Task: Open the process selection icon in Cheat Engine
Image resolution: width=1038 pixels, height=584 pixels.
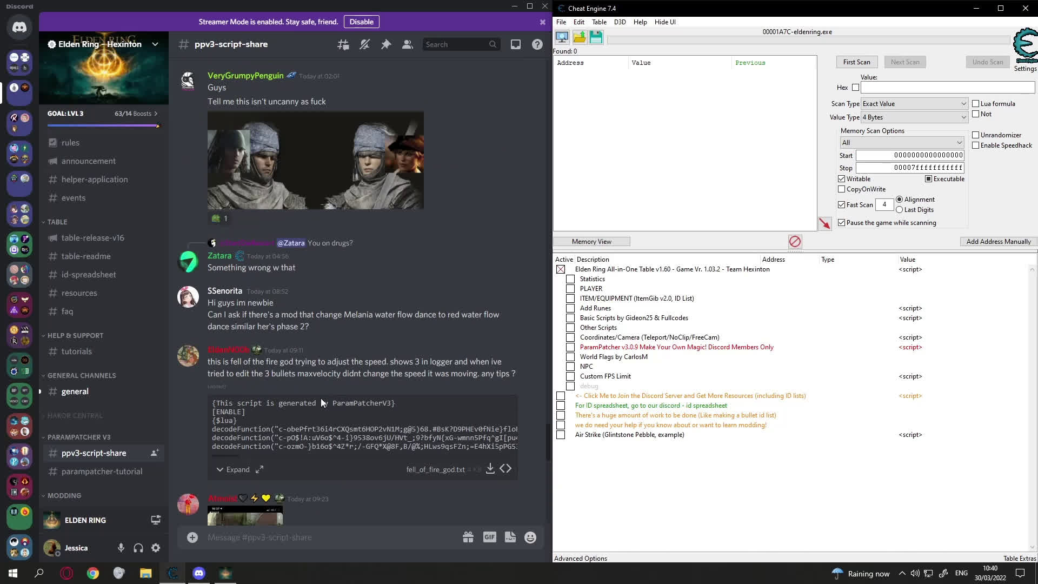Action: [562, 37]
